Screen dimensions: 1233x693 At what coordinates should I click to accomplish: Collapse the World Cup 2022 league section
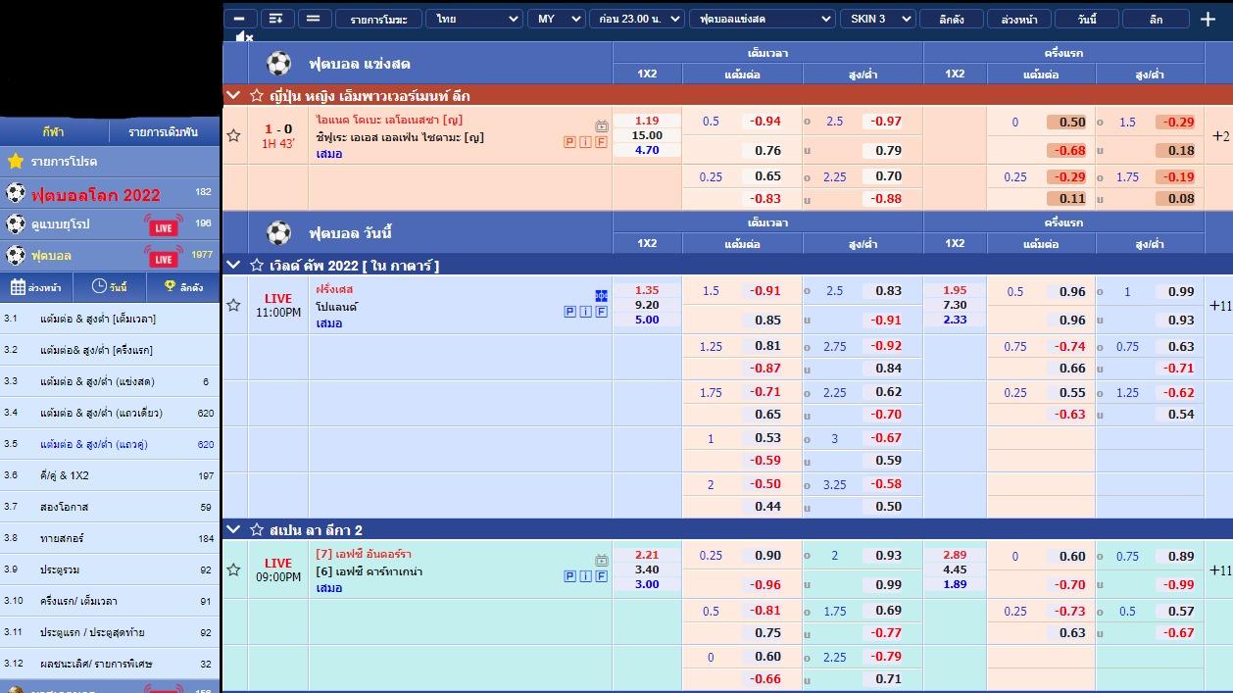coord(233,265)
